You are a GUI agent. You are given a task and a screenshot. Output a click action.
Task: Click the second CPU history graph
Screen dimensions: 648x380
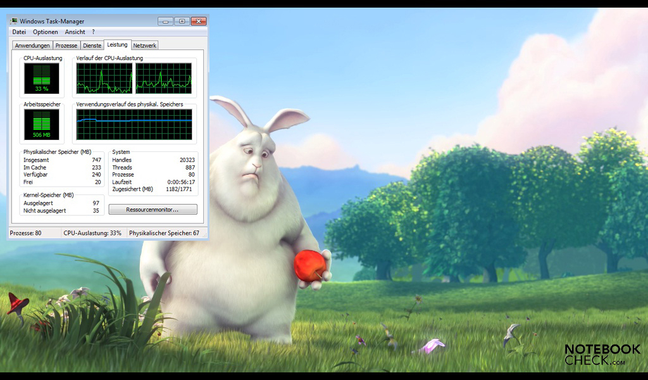coord(164,79)
